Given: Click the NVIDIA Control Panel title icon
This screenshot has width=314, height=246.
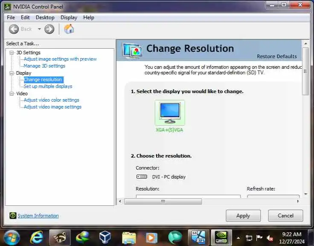Looking at the screenshot, I should [8, 6].
